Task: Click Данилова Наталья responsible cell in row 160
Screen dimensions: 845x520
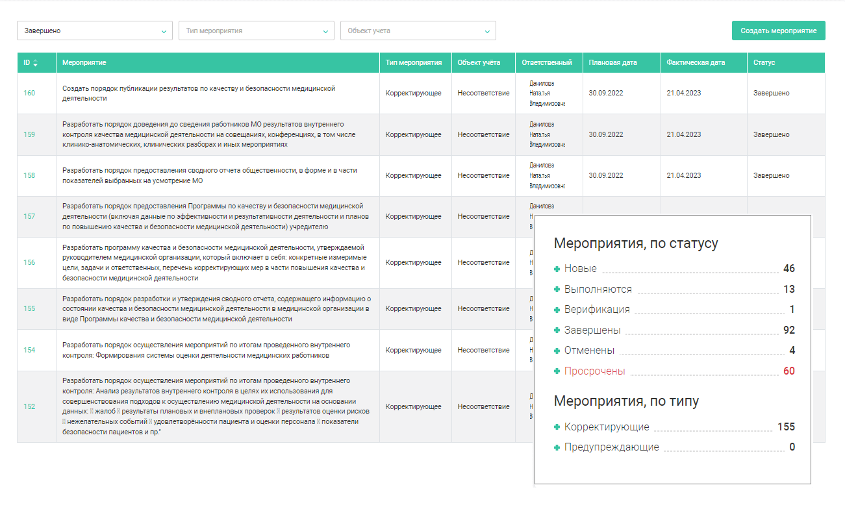Action: (x=547, y=93)
